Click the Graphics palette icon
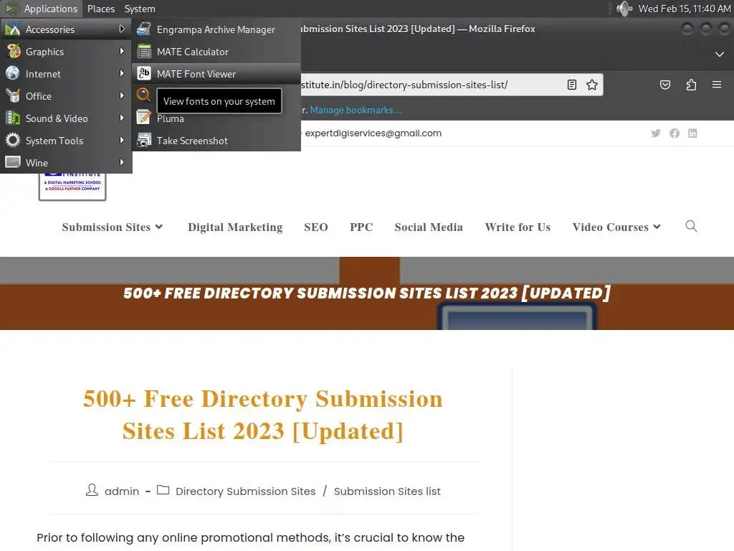 13,51
